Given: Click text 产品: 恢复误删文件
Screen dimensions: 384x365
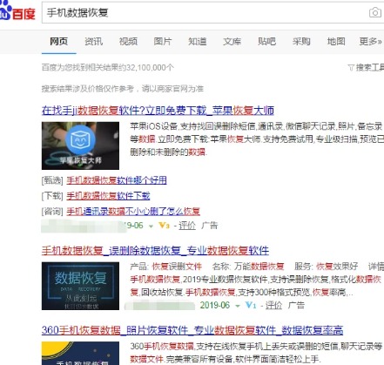Looking at the screenshot, I should pyautogui.click(x=165, y=267).
